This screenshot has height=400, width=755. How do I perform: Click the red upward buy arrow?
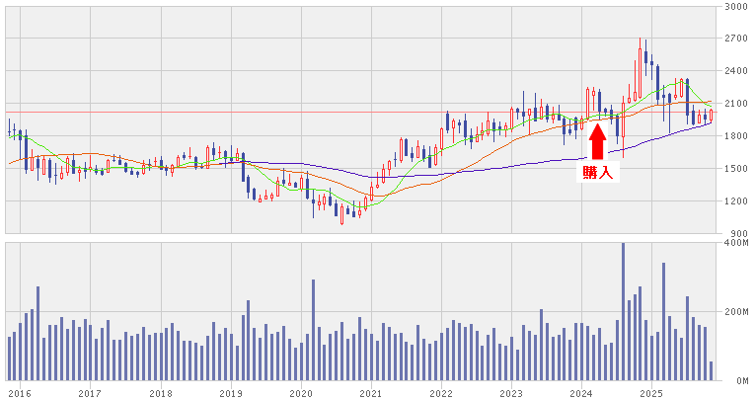(x=597, y=139)
